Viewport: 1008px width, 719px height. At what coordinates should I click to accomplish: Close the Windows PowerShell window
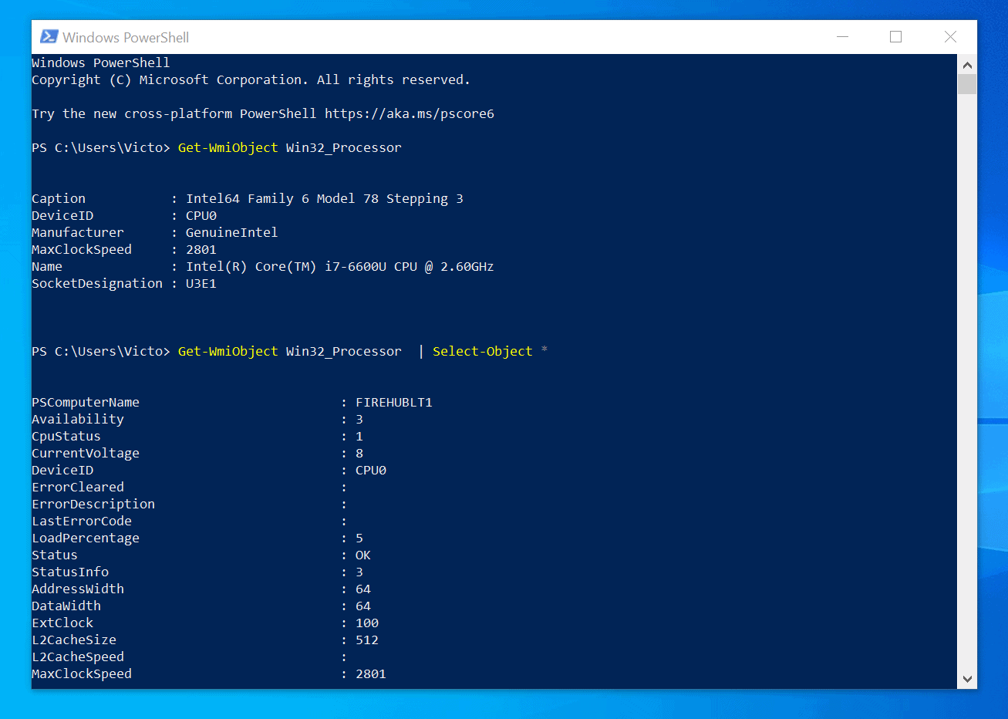click(x=950, y=37)
